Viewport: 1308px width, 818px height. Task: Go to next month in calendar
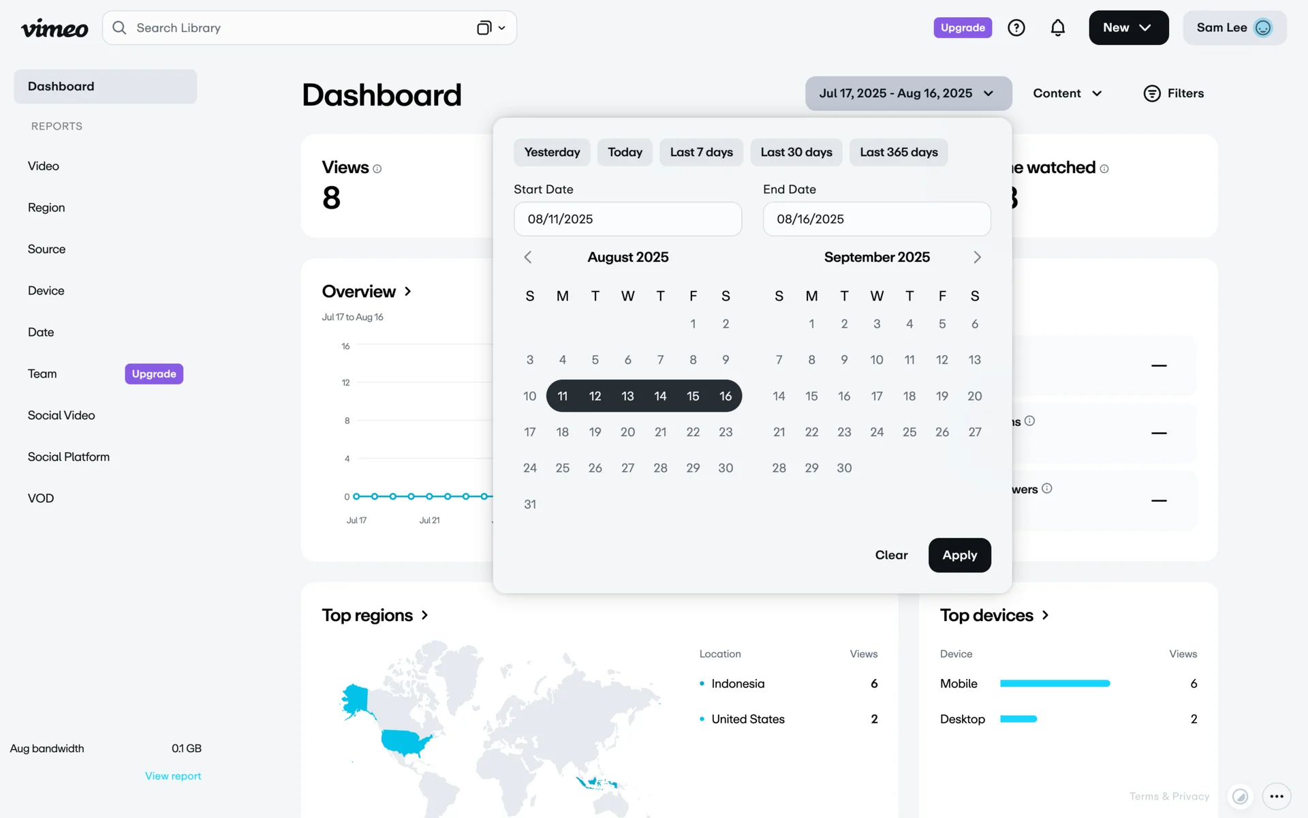click(977, 257)
